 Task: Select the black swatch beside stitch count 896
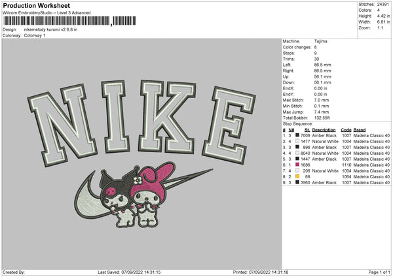click(297, 147)
